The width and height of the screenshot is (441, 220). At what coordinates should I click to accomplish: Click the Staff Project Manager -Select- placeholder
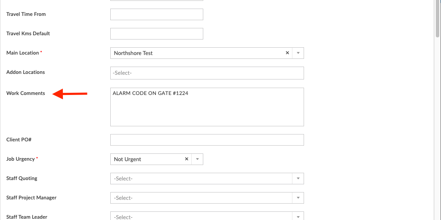tap(123, 198)
